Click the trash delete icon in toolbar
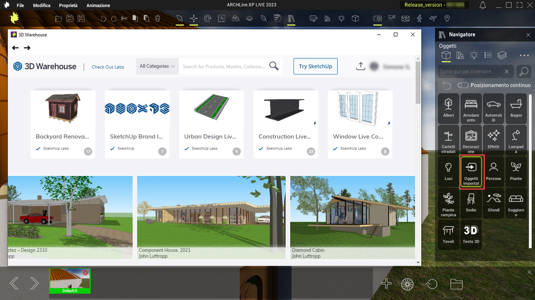Viewport: 535px width, 300px height. 157,19
